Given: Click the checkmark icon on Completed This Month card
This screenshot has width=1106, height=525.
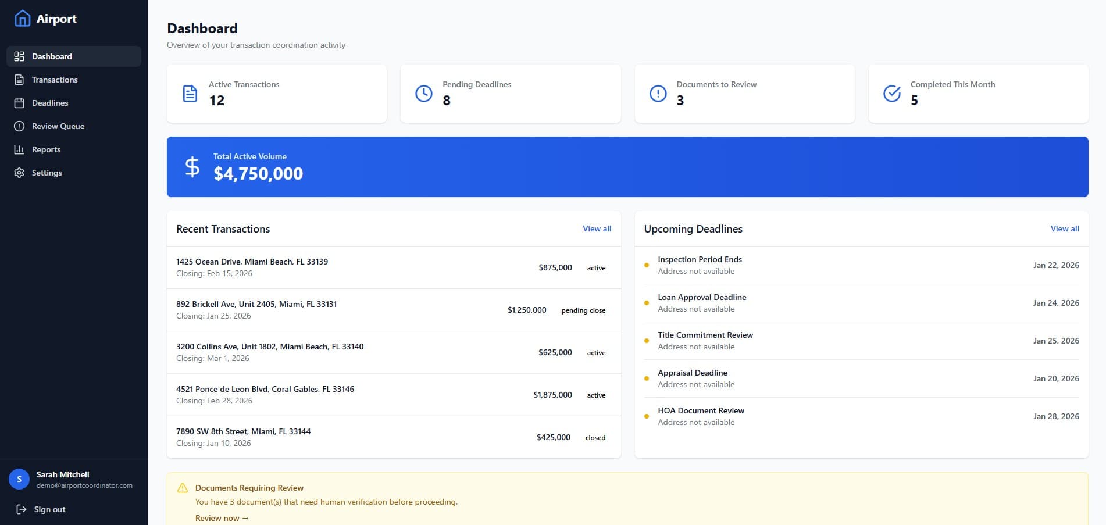Looking at the screenshot, I should (891, 93).
